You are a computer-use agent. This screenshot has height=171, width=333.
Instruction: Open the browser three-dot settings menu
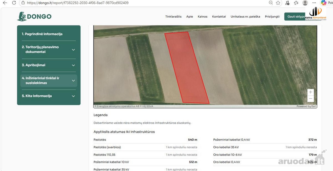[x=314, y=3]
